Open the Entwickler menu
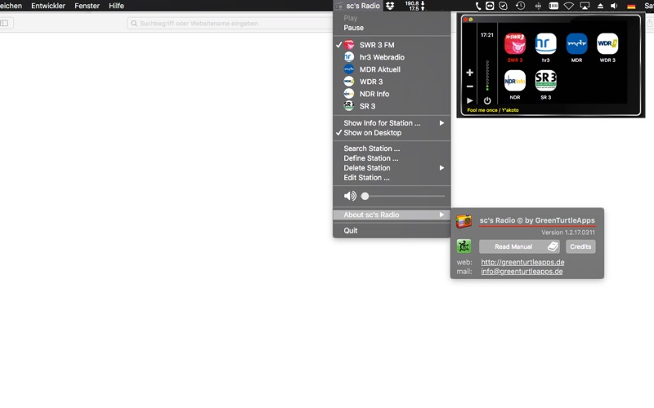The image size is (654, 408). (48, 6)
